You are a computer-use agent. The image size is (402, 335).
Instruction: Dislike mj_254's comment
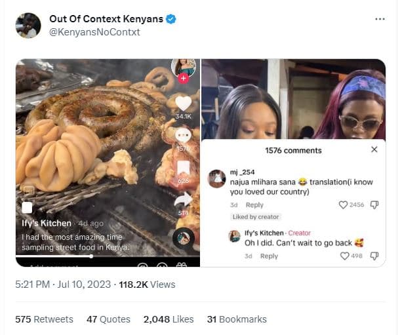(x=374, y=205)
